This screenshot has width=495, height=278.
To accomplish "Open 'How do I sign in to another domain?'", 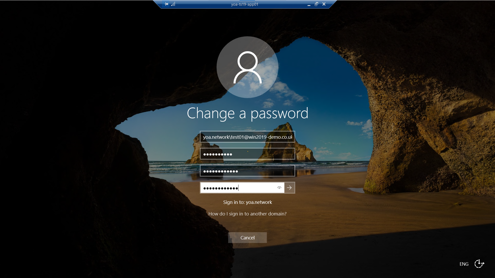I will coord(247,214).
